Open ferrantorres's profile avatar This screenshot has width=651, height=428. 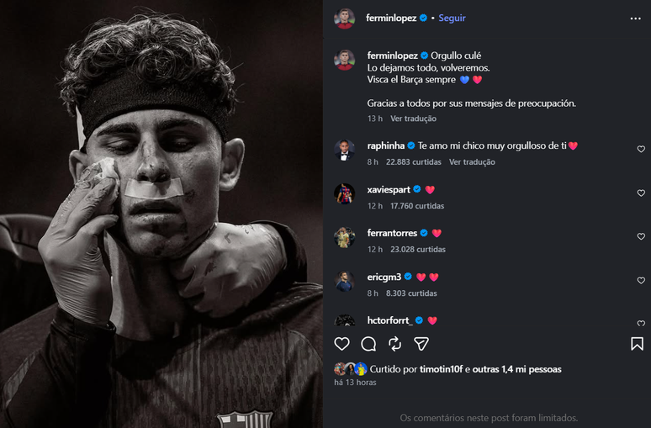point(345,237)
